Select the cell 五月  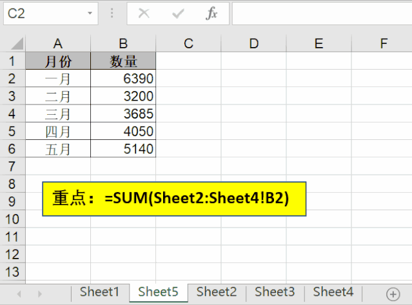pyautogui.click(x=58, y=149)
